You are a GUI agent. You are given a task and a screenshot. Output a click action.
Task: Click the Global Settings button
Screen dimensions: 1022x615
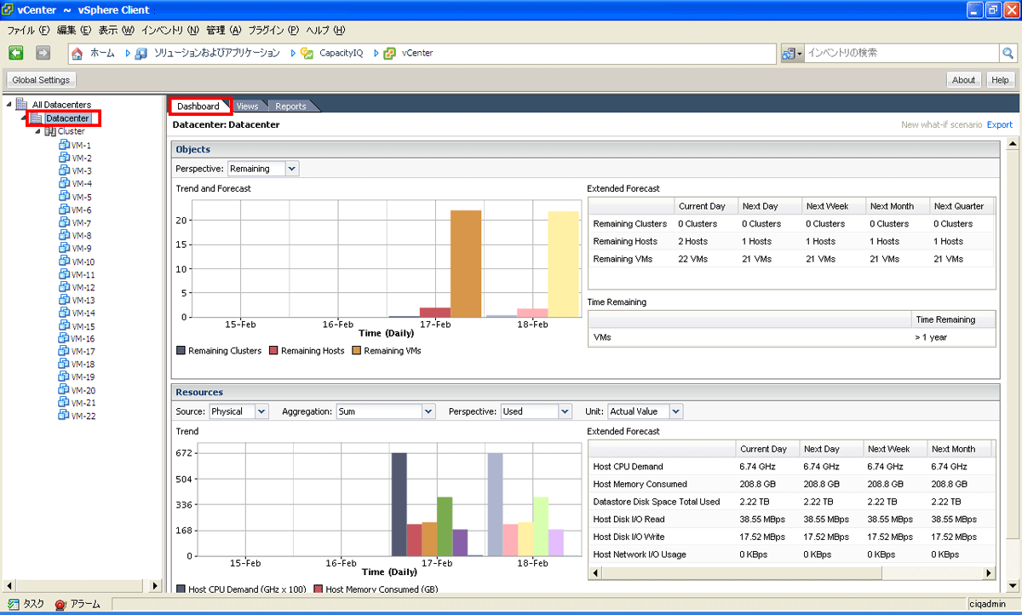[42, 80]
